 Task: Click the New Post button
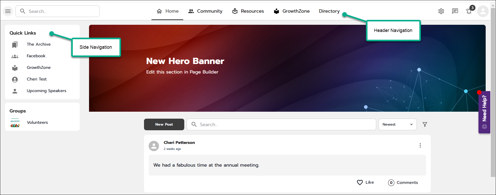[x=164, y=125]
